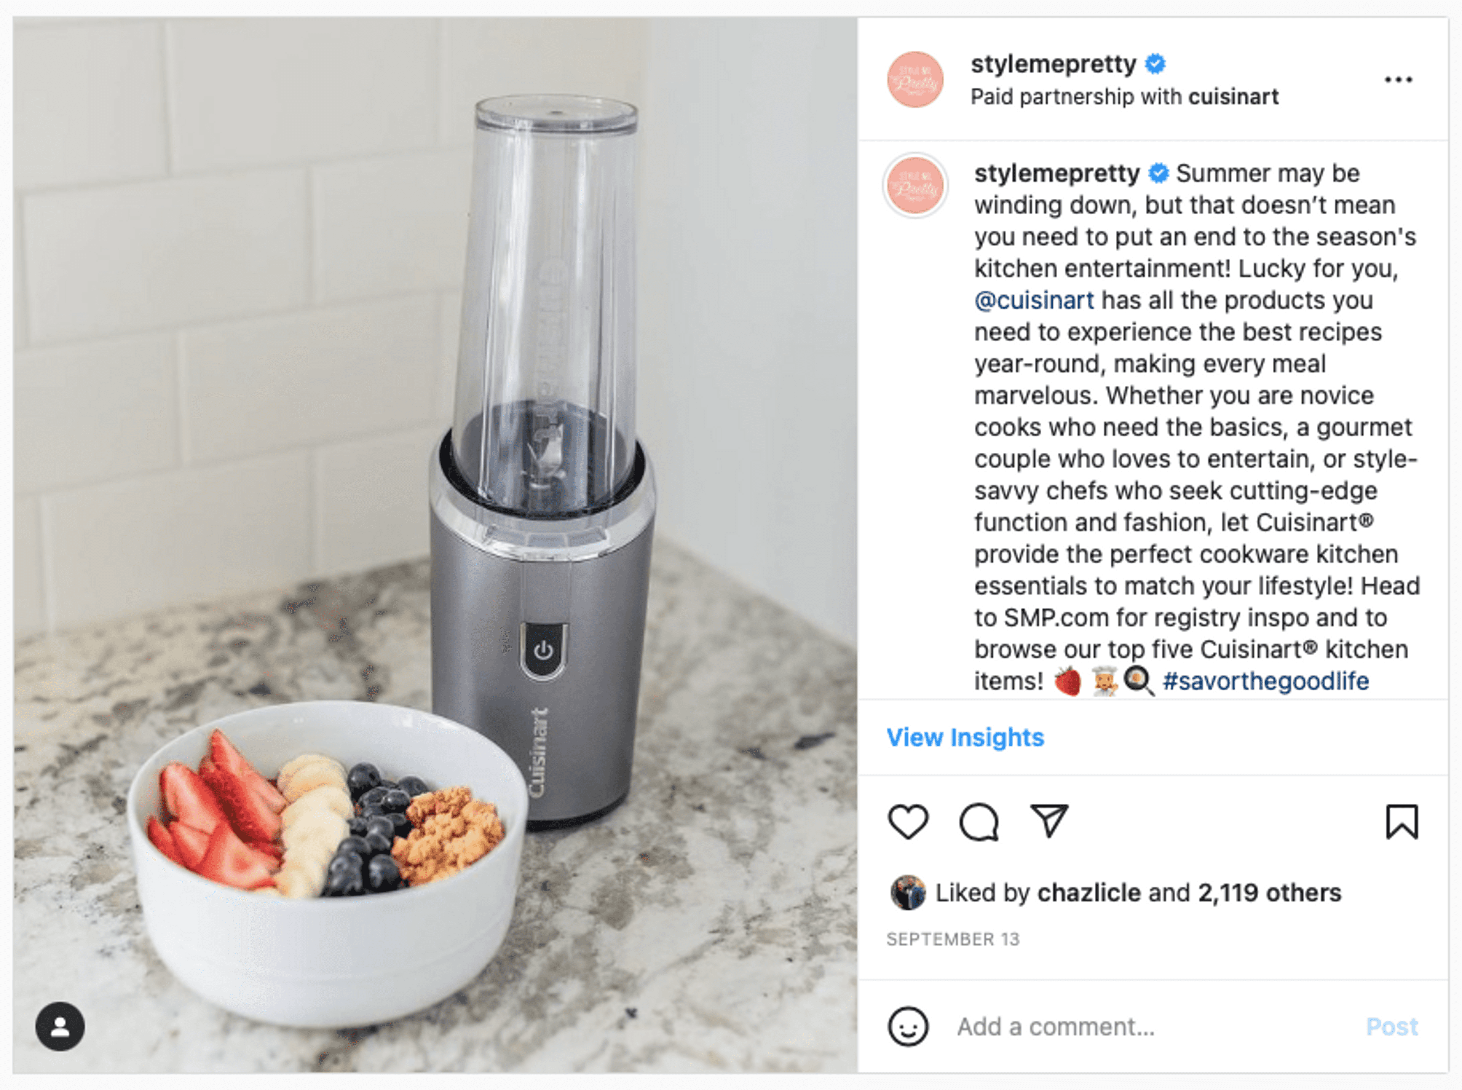Show tagged people via photo person icon
This screenshot has height=1090, width=1462.
(x=60, y=1026)
